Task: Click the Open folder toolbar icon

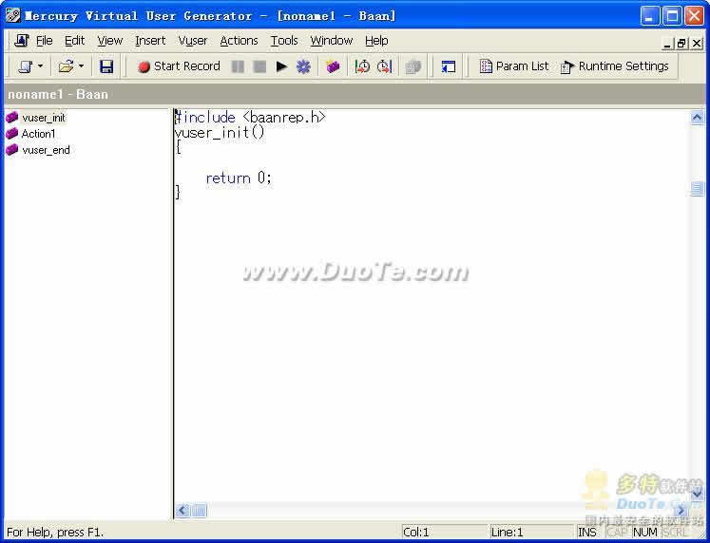Action: (x=67, y=66)
